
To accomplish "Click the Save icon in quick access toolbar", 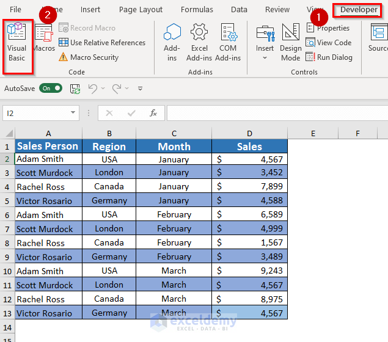I will 75,89.
